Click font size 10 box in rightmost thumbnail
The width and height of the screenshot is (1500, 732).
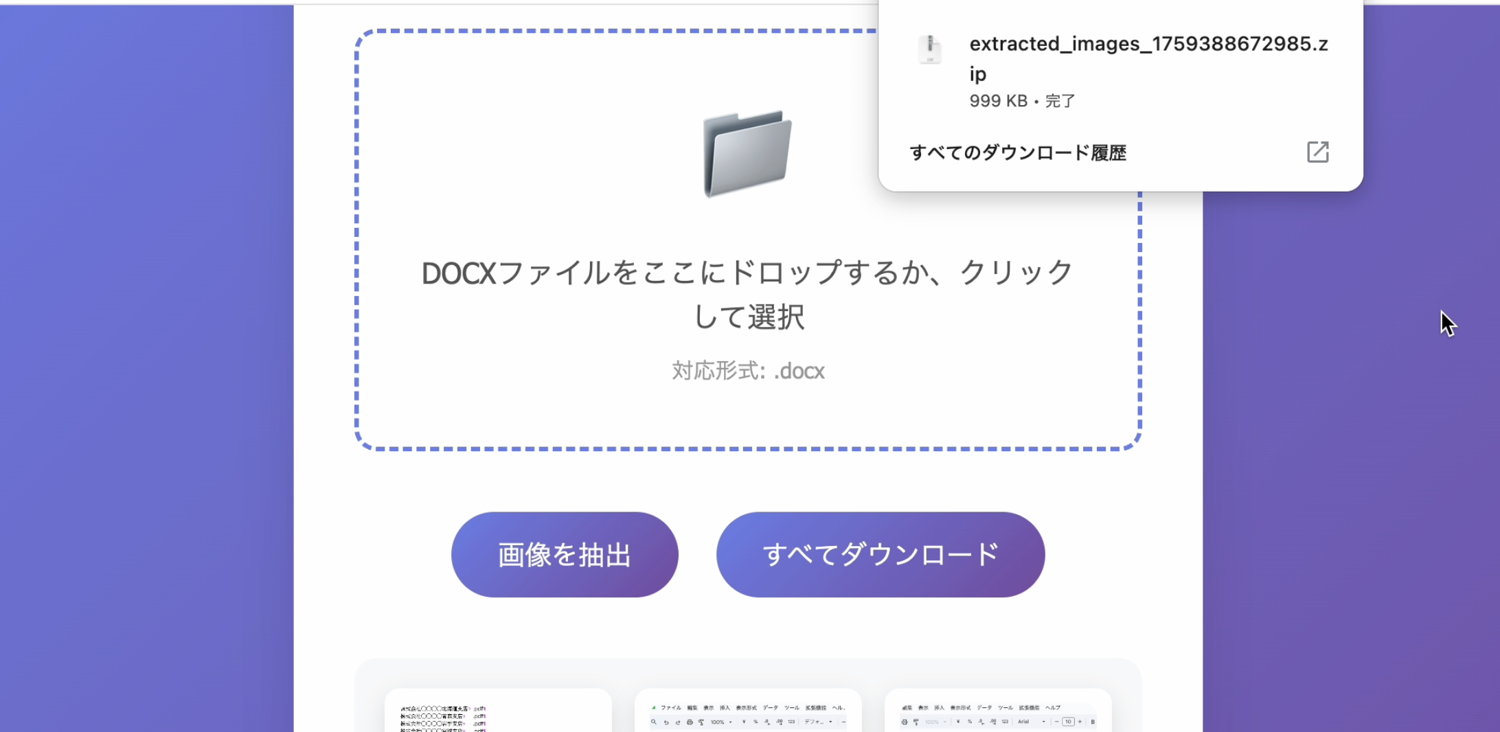1068,722
